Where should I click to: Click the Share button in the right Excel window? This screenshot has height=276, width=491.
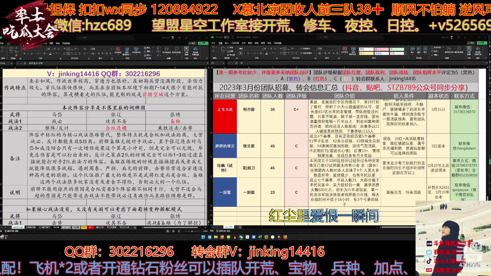[482, 43]
